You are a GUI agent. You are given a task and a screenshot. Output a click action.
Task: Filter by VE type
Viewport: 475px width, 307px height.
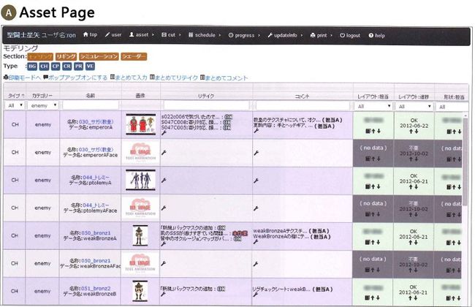tap(90, 67)
